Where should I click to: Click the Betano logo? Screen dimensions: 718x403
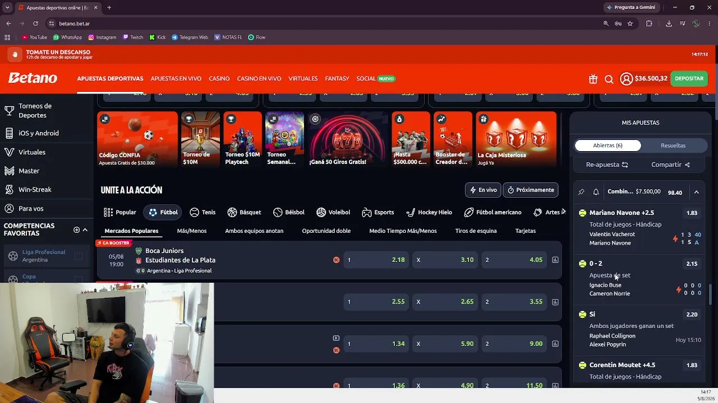33,78
